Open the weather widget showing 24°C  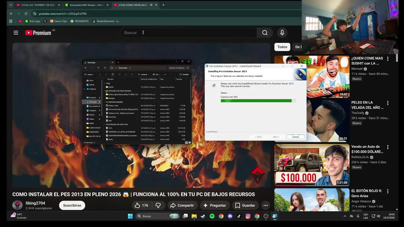click(19, 216)
